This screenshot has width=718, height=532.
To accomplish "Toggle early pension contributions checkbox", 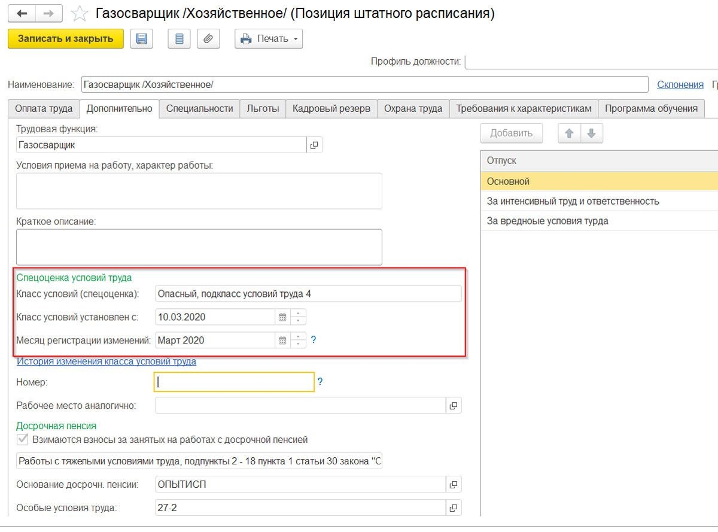I will (x=23, y=440).
